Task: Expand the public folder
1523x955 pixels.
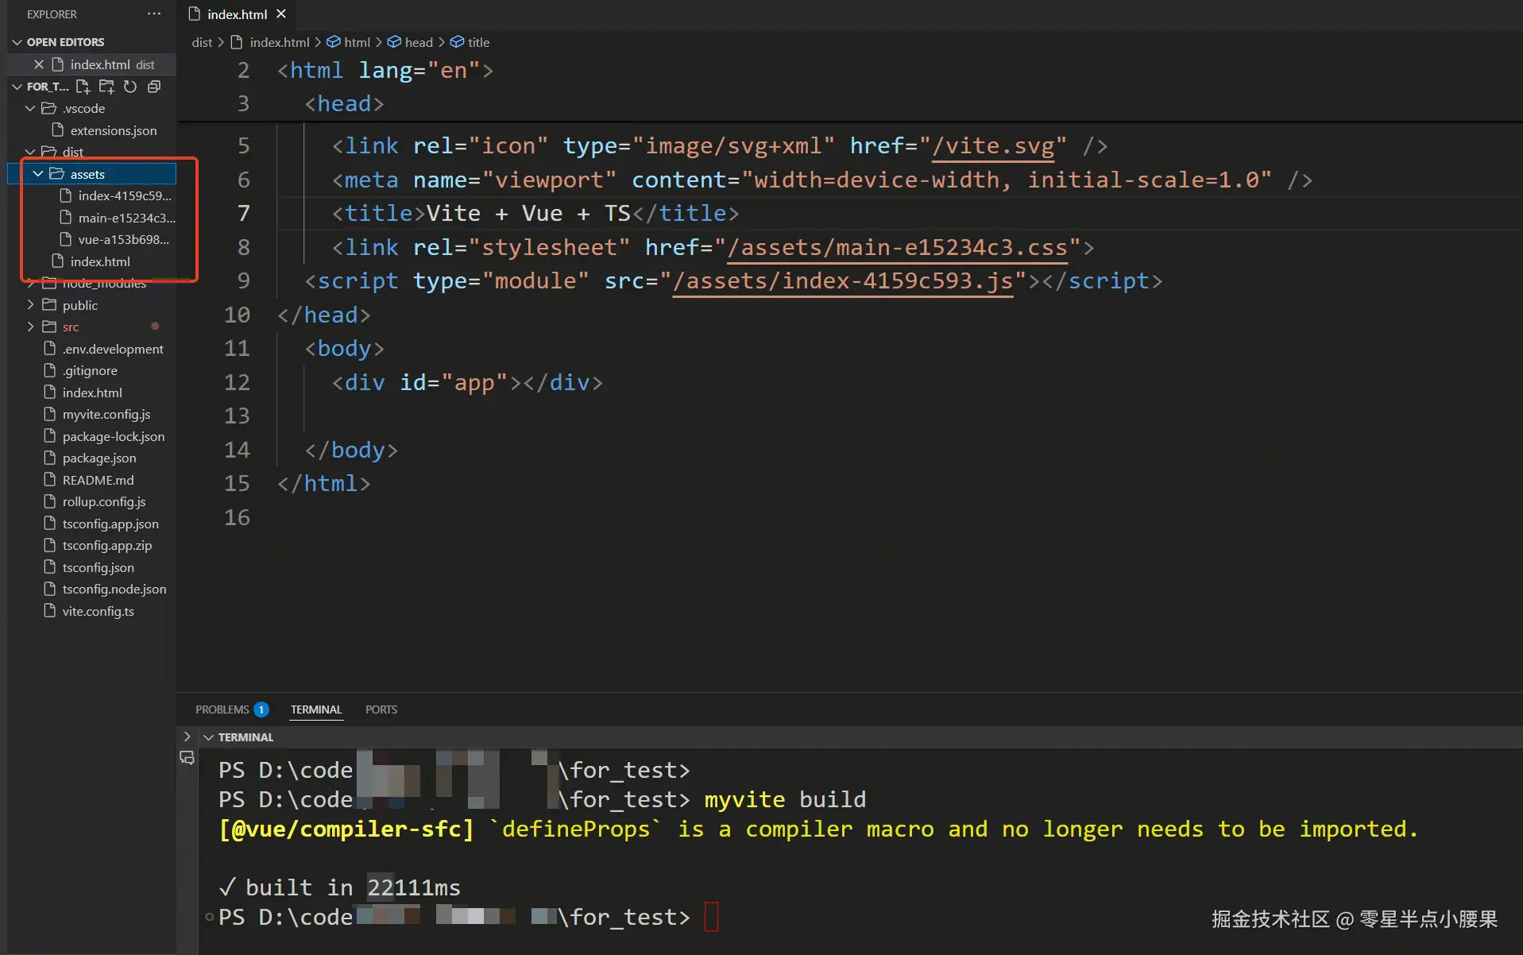Action: coord(30,305)
